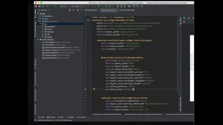Open the Terminal tool window tab
The width and height of the screenshot is (223, 125).
coord(51,117)
